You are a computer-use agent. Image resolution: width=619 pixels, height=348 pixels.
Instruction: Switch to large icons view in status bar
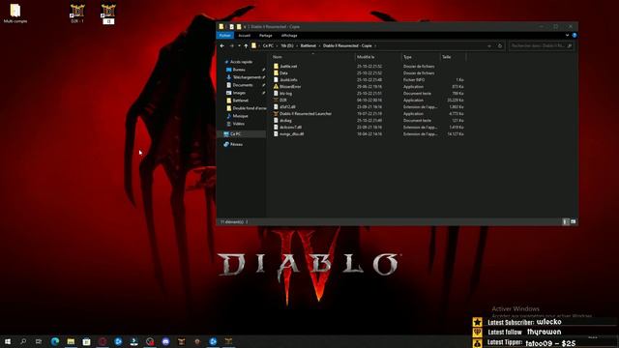point(574,222)
